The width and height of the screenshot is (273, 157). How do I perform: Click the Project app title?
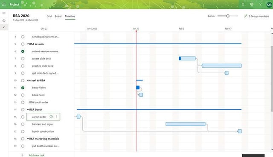pyautogui.click(x=14, y=5)
